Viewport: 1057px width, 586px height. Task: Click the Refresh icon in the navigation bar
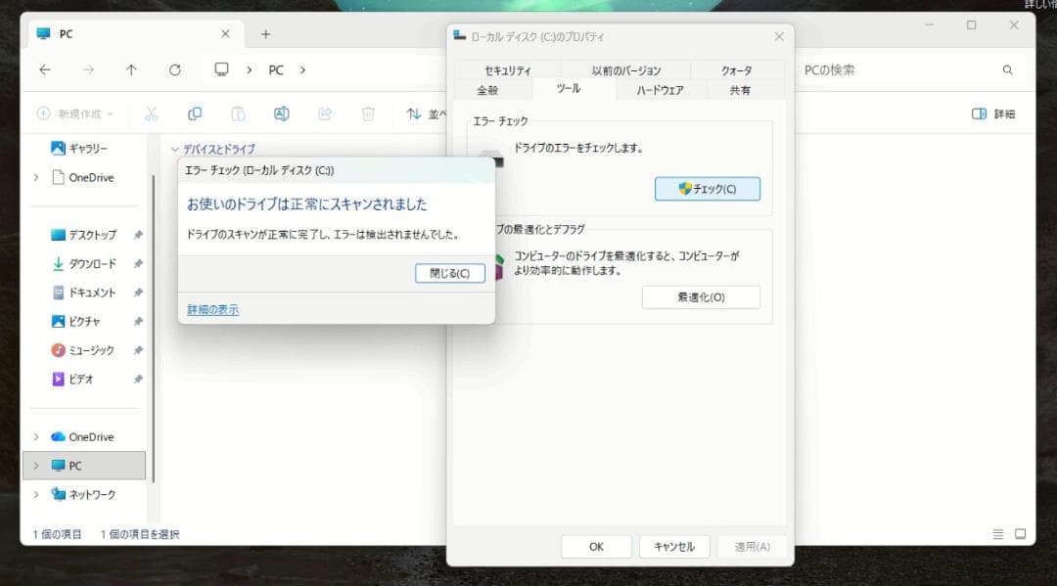[175, 69]
